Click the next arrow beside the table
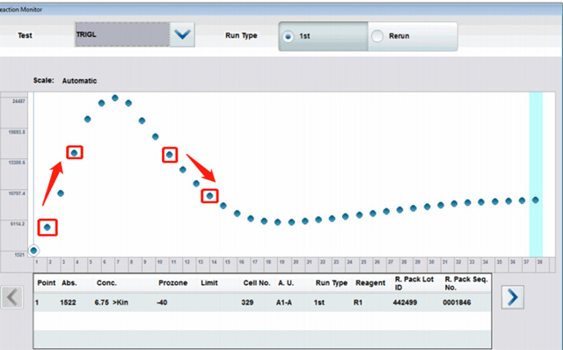The image size is (563, 350). click(512, 297)
